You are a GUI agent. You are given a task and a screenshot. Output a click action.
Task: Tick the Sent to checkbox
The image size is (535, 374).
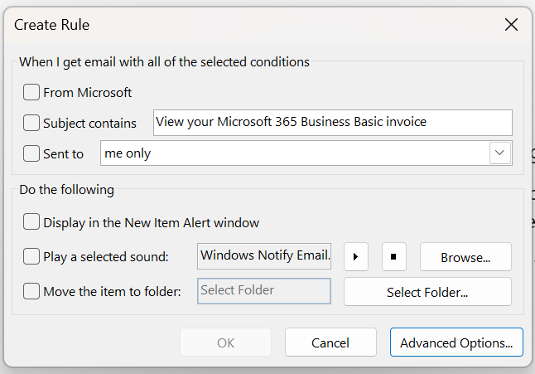point(31,153)
